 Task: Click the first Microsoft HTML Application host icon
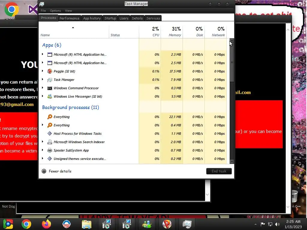[50, 55]
